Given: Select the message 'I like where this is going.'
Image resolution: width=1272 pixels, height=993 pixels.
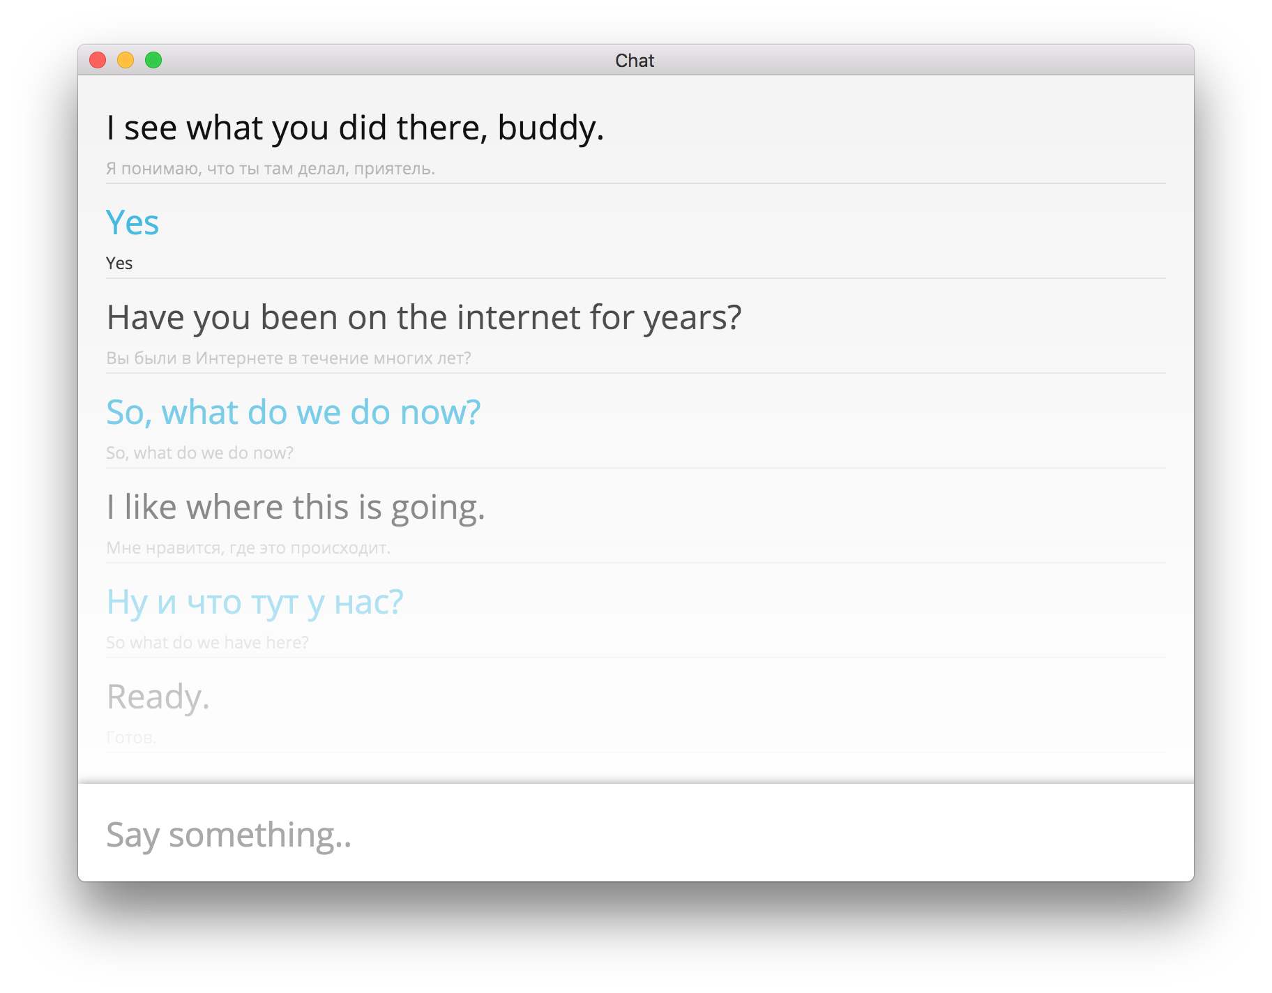Looking at the screenshot, I should point(296,508).
